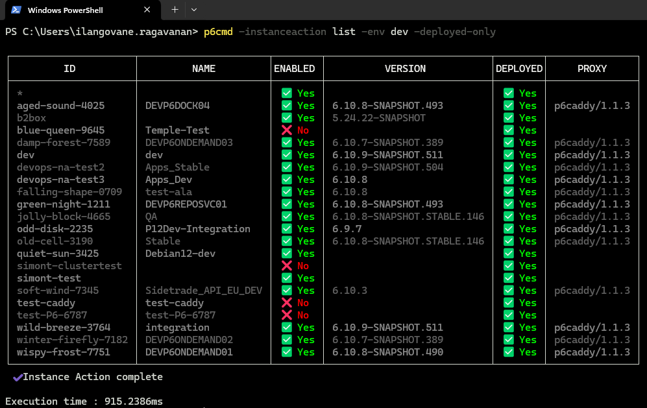Click version 6.10.8-SNAPSHOT.490
Viewport: 647px width, 408px height.
[x=387, y=352]
